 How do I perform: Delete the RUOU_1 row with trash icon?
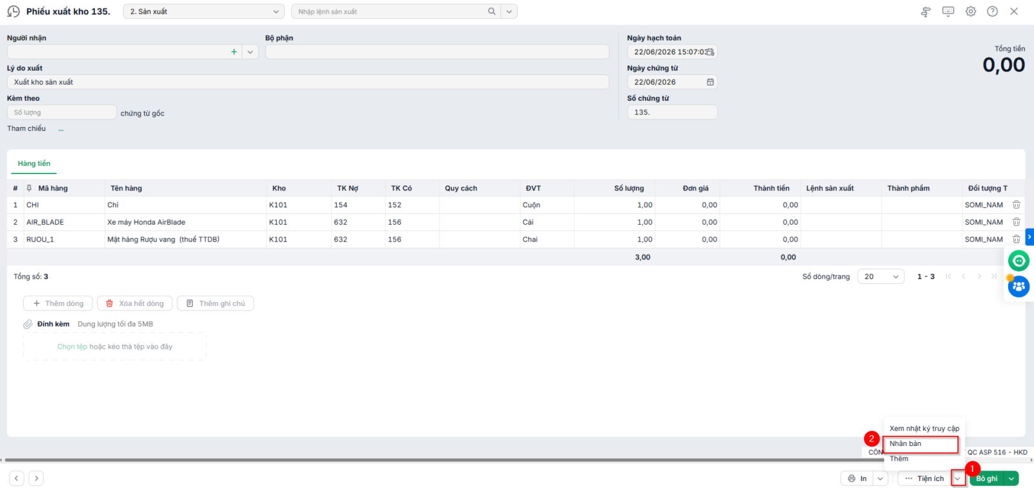pyautogui.click(x=1016, y=239)
